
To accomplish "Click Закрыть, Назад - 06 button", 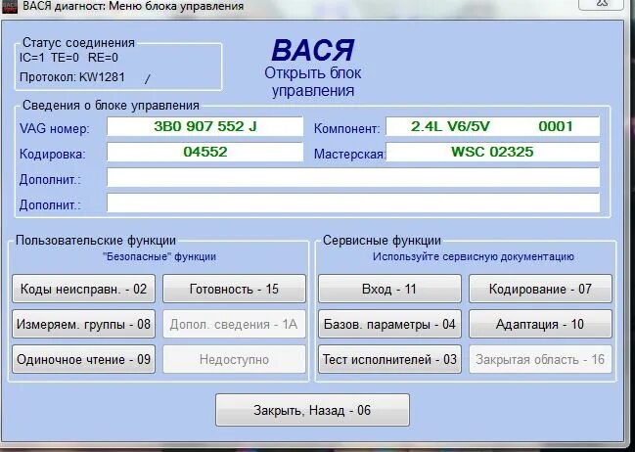I will pyautogui.click(x=312, y=410).
